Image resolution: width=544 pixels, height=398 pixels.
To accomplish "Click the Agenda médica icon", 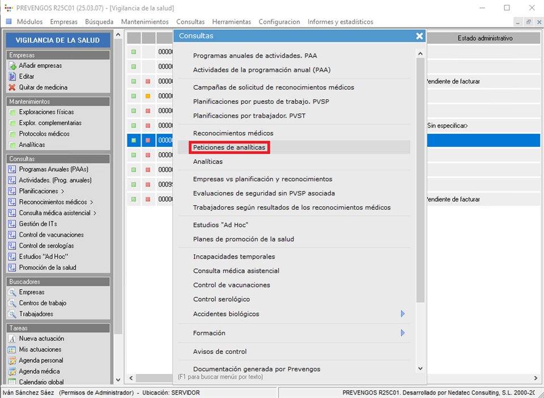I will tap(12, 371).
